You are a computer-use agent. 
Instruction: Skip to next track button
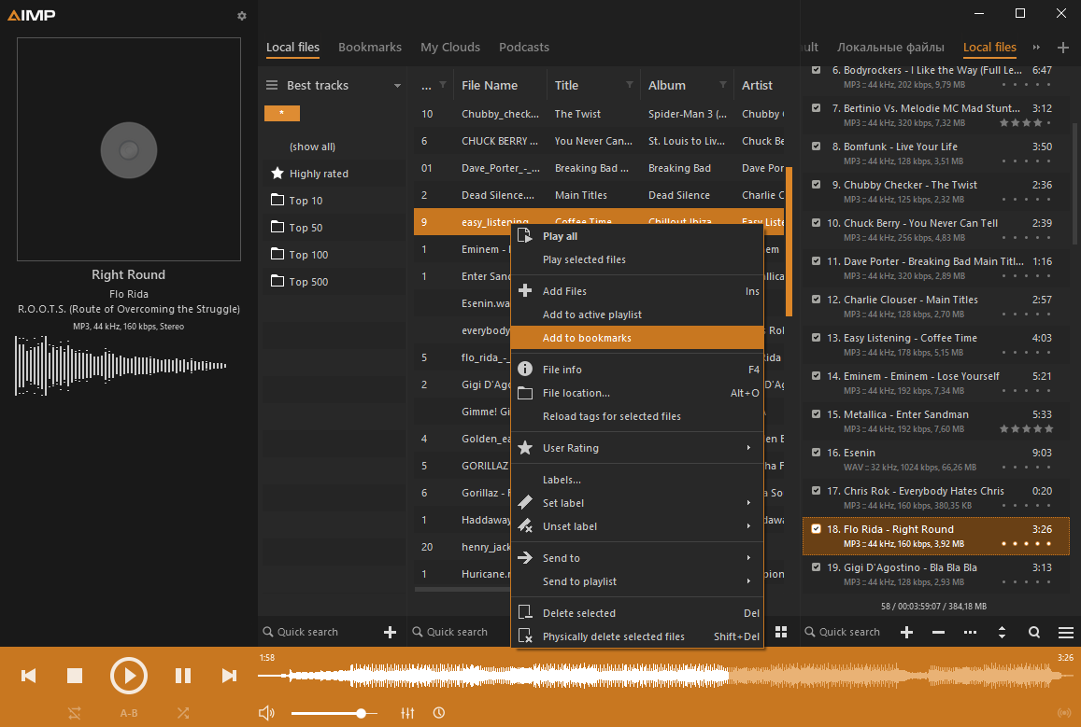click(x=229, y=676)
